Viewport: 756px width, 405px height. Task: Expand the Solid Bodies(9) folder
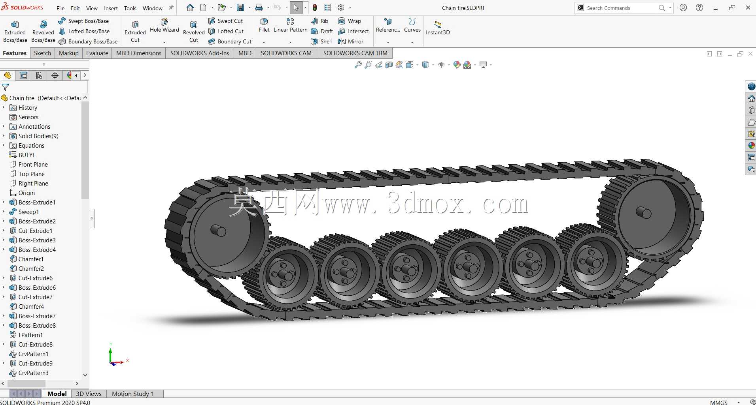coord(4,136)
